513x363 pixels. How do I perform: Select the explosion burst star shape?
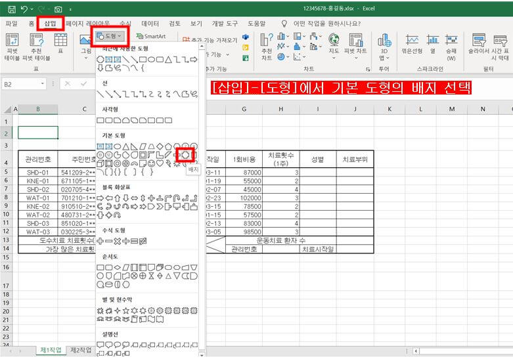tap(100, 310)
